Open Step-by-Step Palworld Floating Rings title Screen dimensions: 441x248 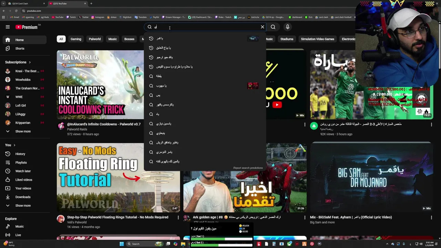(117, 217)
